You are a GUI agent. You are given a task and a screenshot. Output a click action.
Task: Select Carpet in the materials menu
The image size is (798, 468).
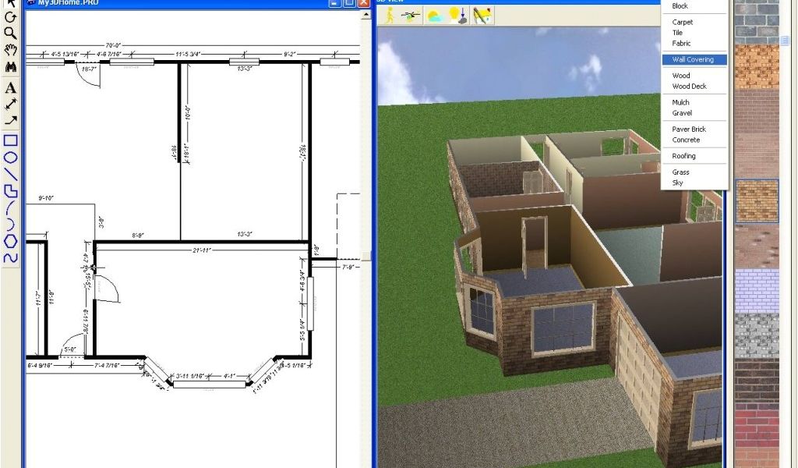(683, 22)
